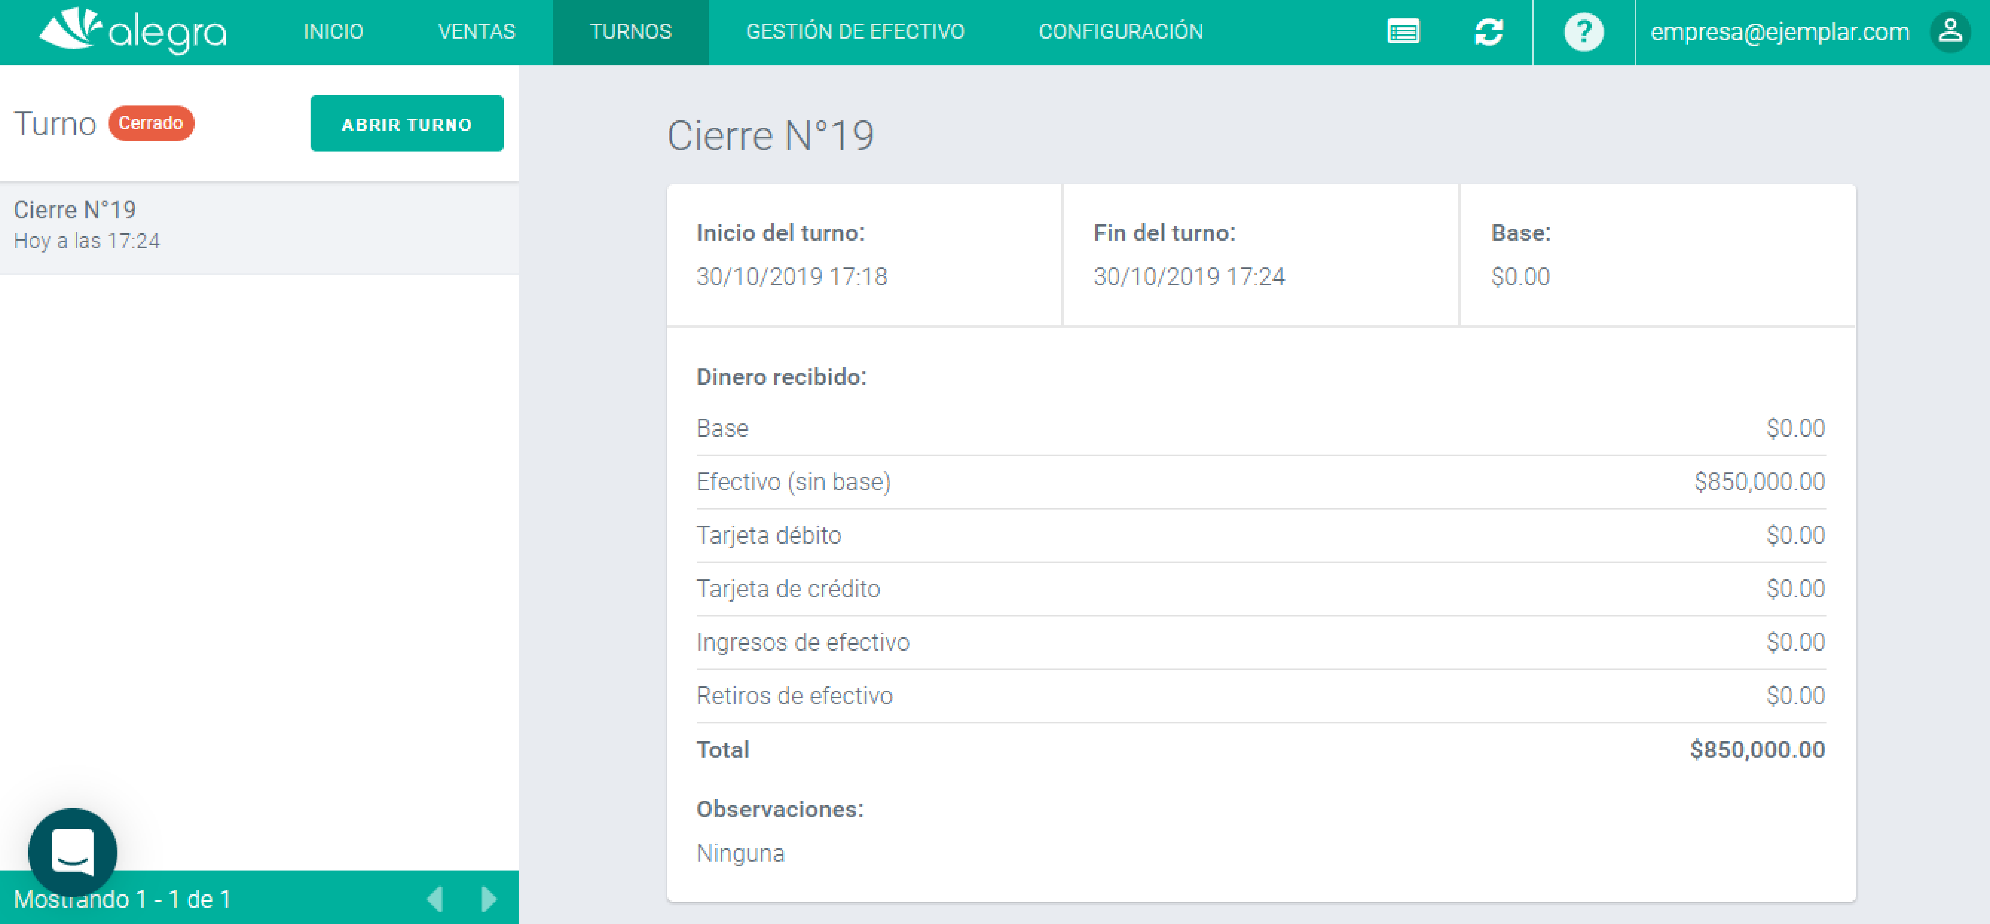Screen dimensions: 1990x924
Task: Click the Ingresos de efectivo row label
Action: [x=803, y=642]
